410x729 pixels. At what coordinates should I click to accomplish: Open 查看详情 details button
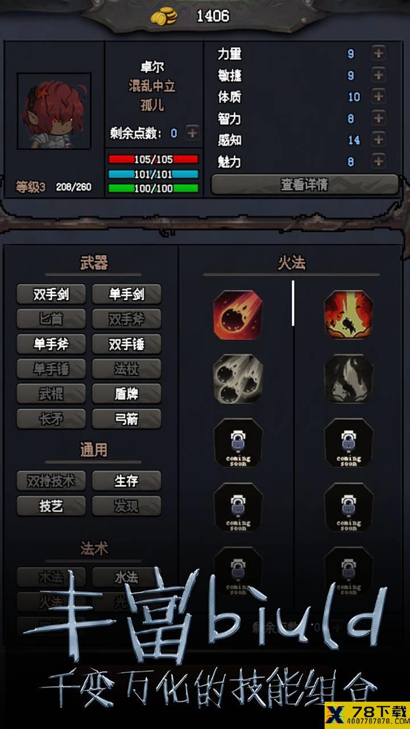point(305,184)
